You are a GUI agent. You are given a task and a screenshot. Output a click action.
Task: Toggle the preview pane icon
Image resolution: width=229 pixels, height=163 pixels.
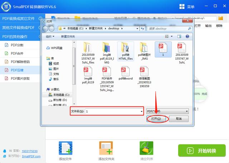179,36
